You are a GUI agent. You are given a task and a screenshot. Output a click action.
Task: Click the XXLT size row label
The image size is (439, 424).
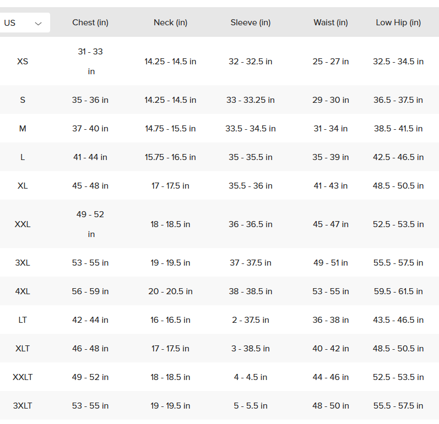point(23,377)
